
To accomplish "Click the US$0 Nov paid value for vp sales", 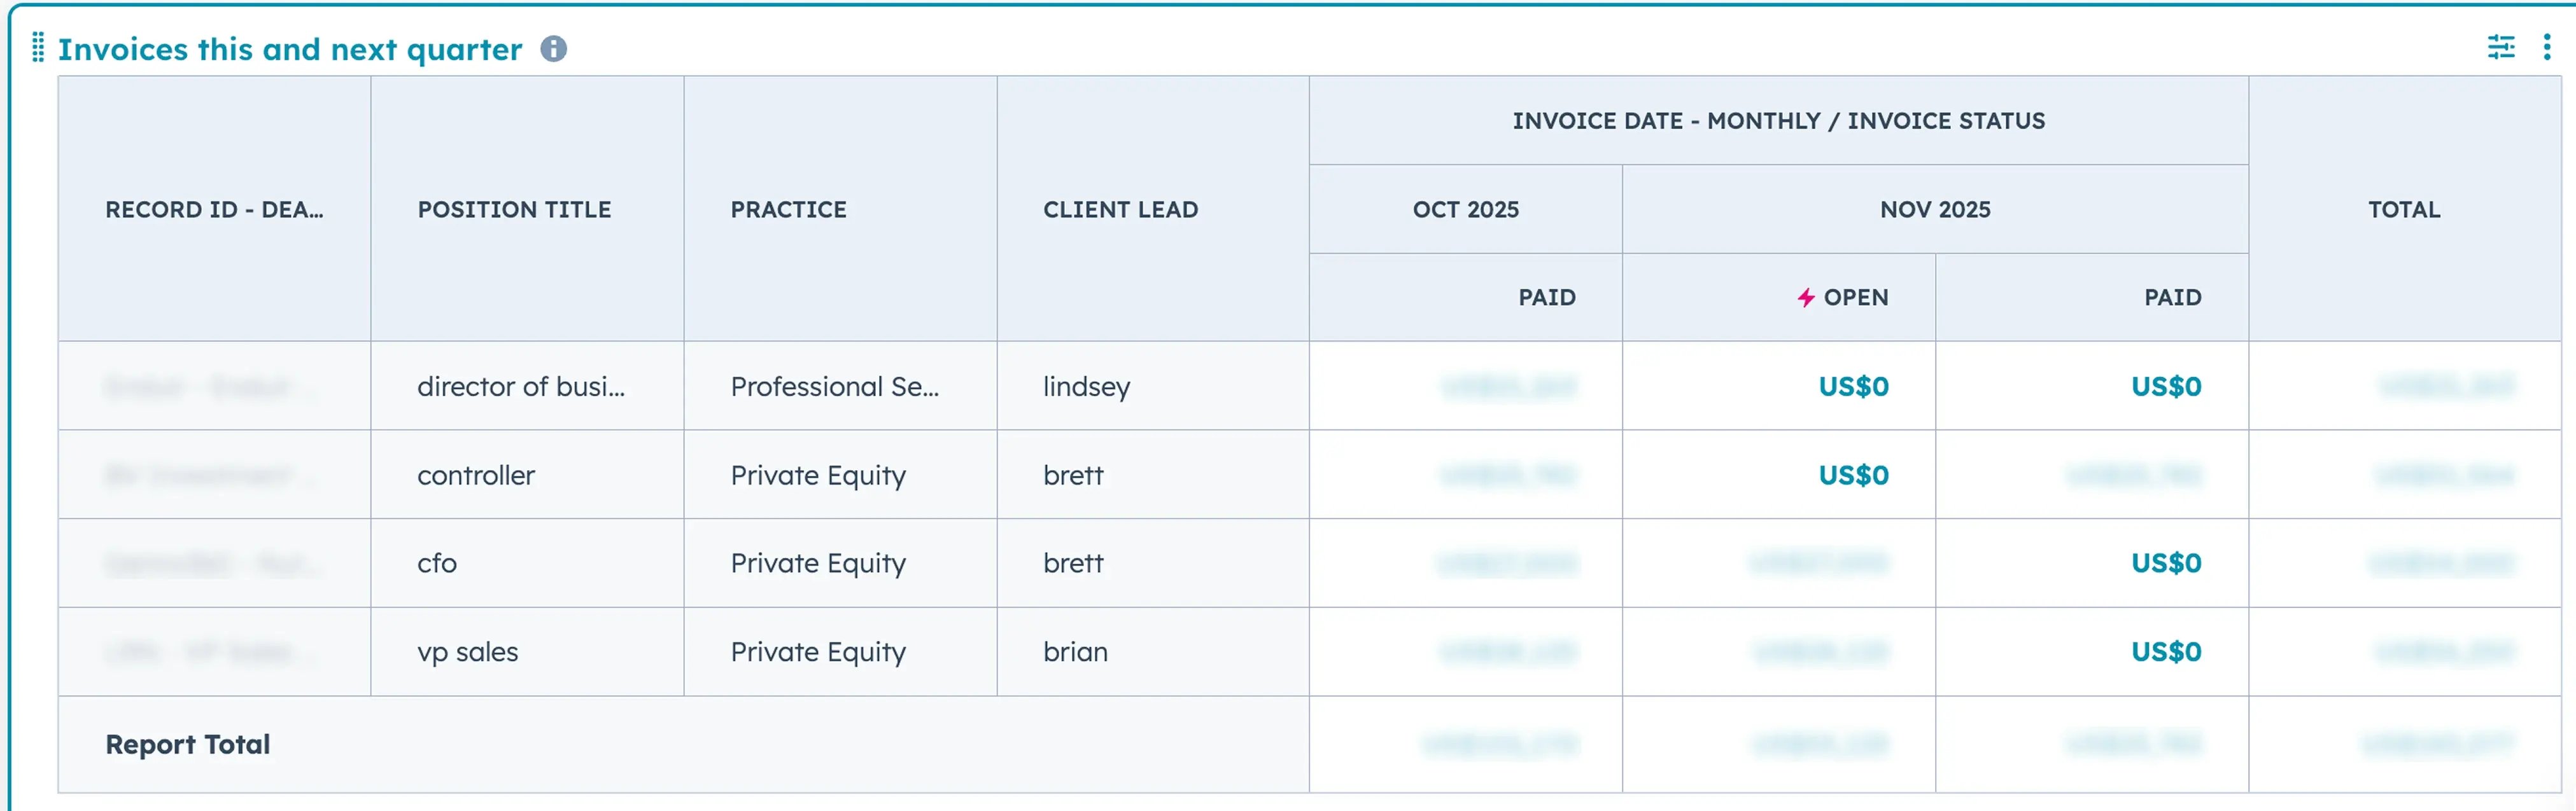I will click(x=2165, y=652).
